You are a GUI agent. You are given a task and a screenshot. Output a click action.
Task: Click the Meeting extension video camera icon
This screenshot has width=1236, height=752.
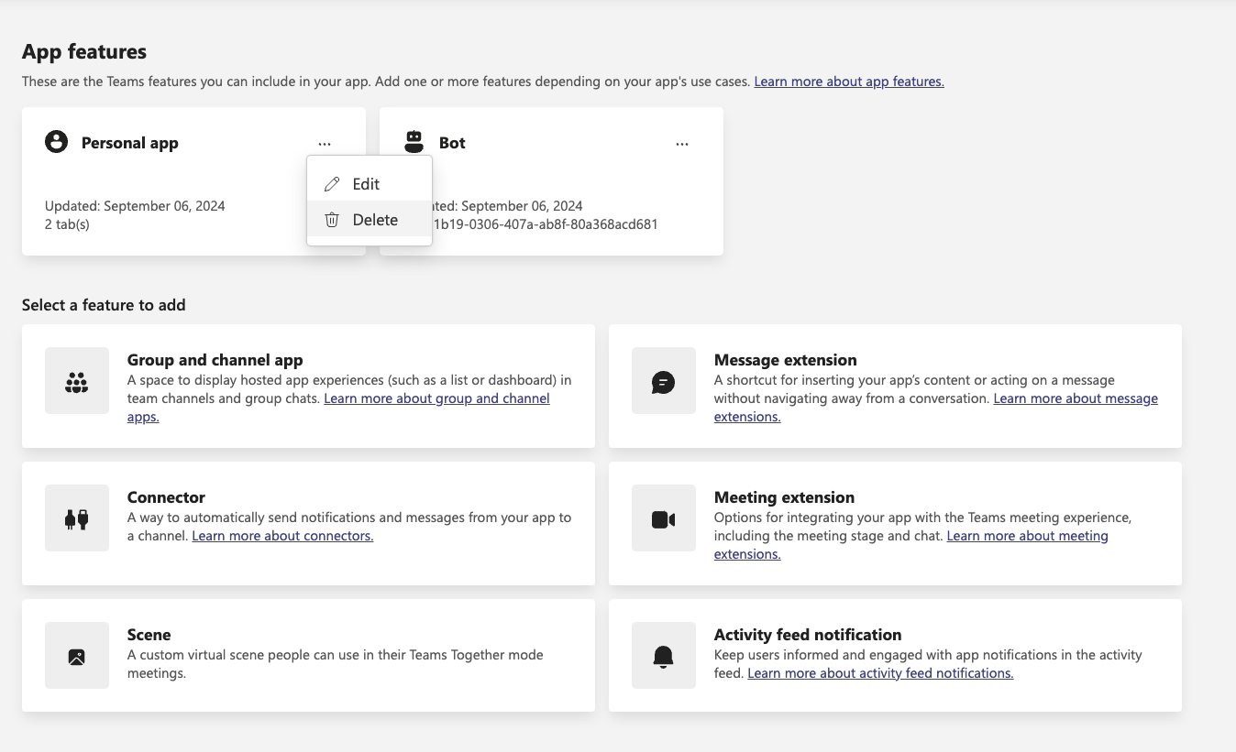pyautogui.click(x=664, y=518)
